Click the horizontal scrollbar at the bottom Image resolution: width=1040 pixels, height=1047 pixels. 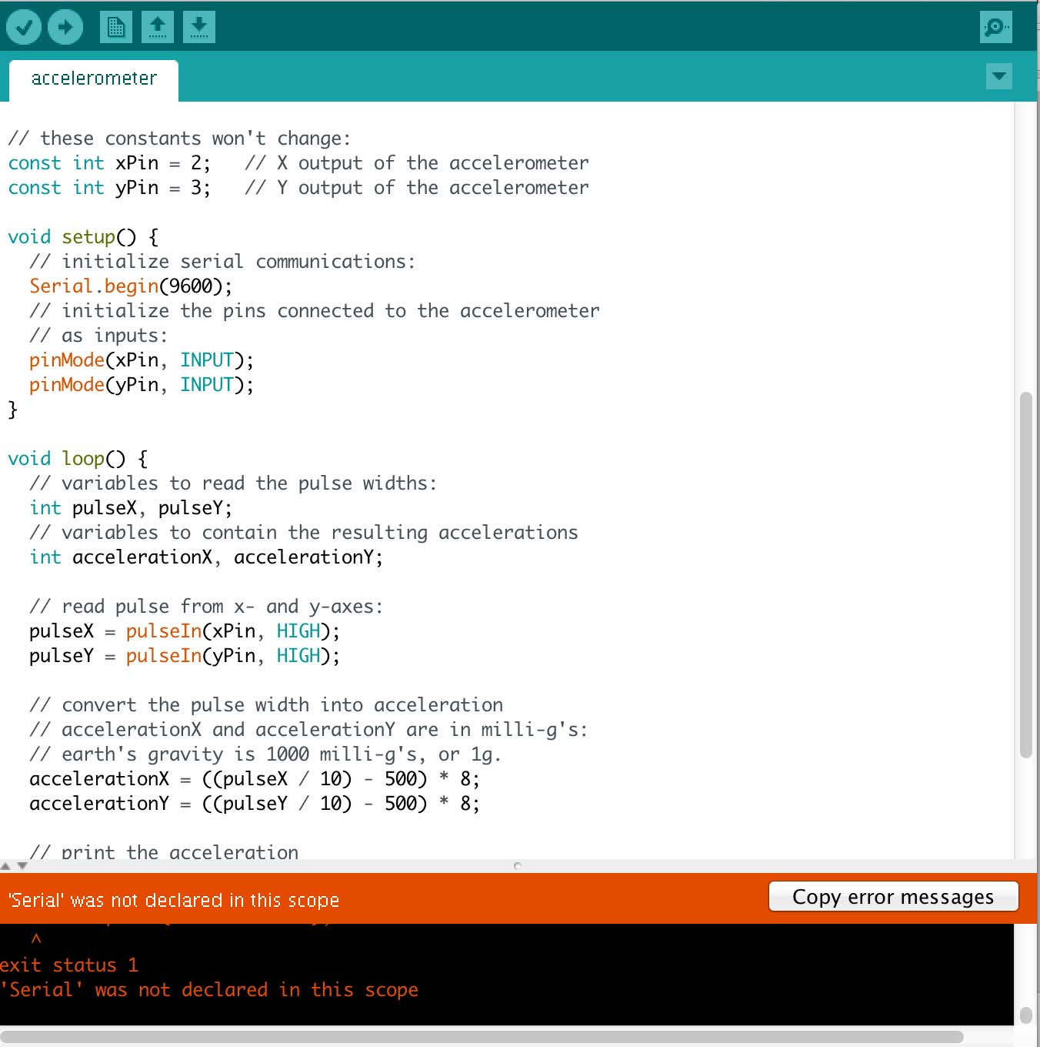click(x=482, y=1036)
